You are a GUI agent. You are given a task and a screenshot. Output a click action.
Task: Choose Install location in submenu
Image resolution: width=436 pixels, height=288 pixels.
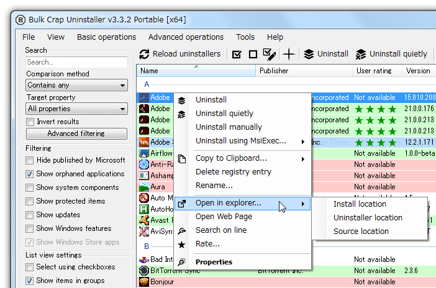click(x=370, y=204)
